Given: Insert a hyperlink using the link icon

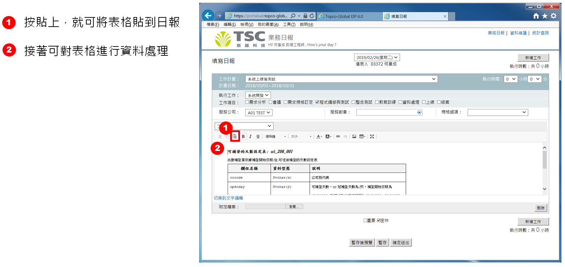Looking at the screenshot, I should click(338, 137).
